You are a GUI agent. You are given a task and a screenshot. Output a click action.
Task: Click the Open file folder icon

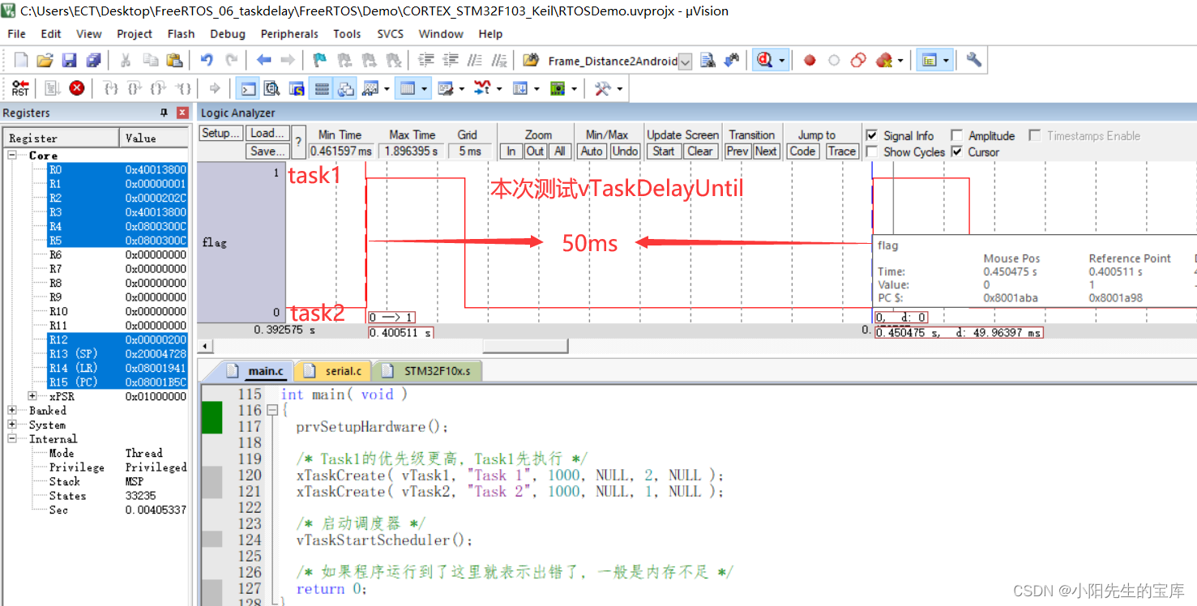(x=45, y=61)
